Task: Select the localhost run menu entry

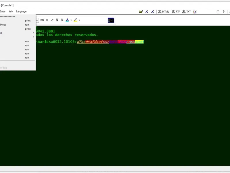Action: coord(17,25)
